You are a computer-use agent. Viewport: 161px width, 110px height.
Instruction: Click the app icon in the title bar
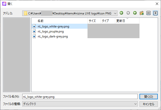pyautogui.click(x=4, y=4)
